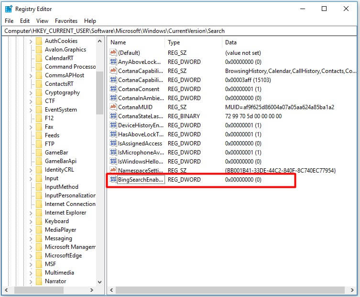Click the MUID=af9f625d86004a07a05aa624a85ba1a2 data cell
The height and width of the screenshot is (297, 360).
pos(280,107)
